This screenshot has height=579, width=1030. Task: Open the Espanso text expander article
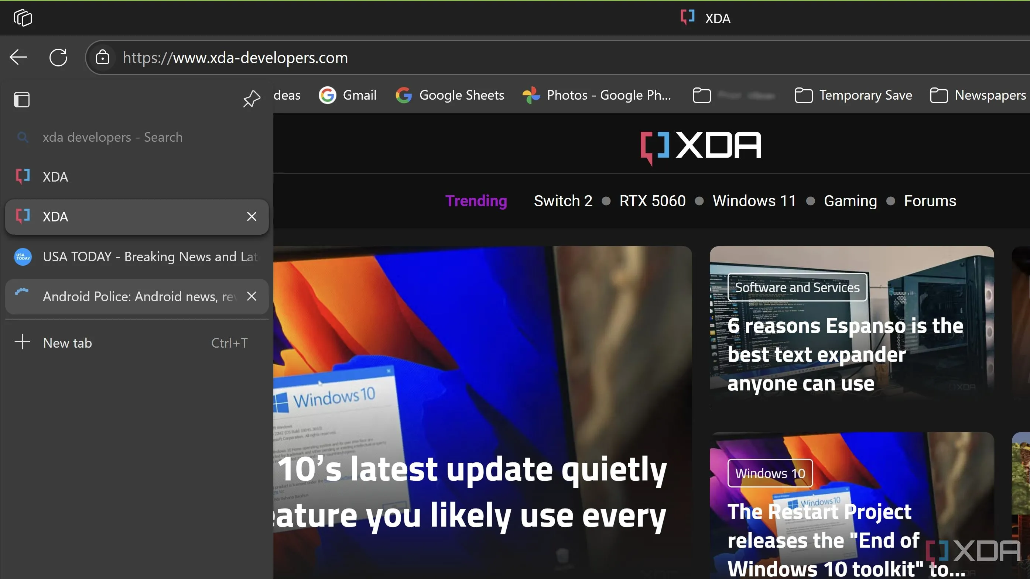click(x=845, y=354)
